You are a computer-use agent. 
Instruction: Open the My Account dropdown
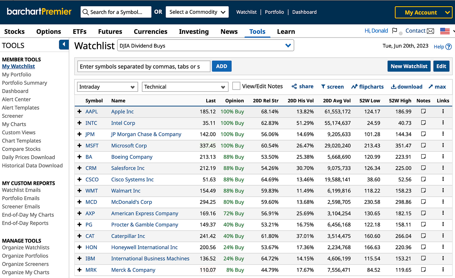423,13
